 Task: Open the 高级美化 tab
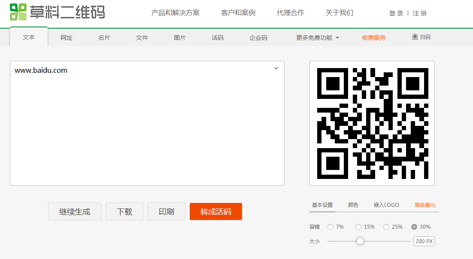pos(425,205)
